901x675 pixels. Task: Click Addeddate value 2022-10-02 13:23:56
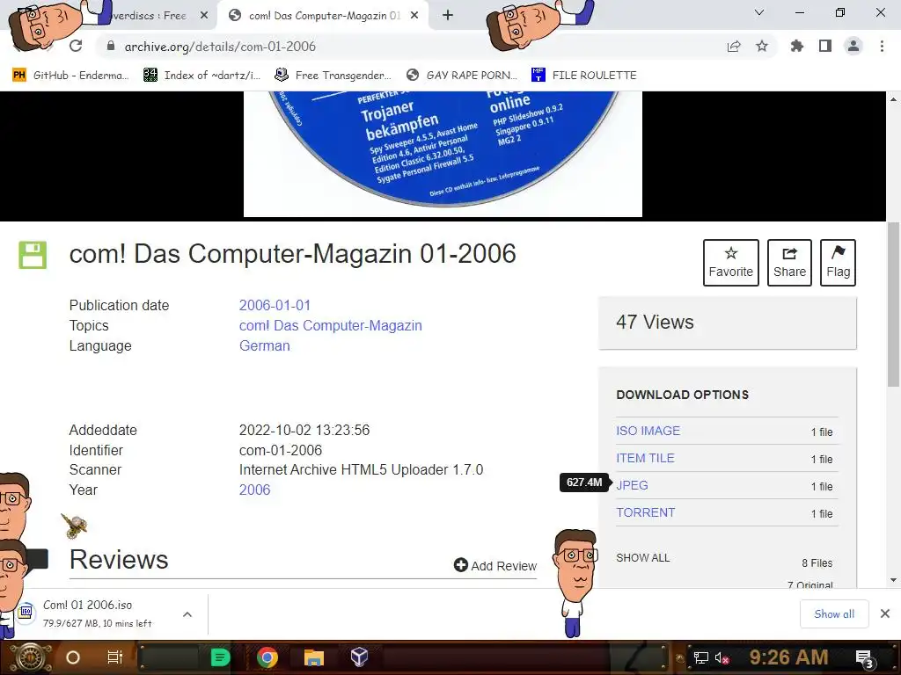pyautogui.click(x=304, y=430)
